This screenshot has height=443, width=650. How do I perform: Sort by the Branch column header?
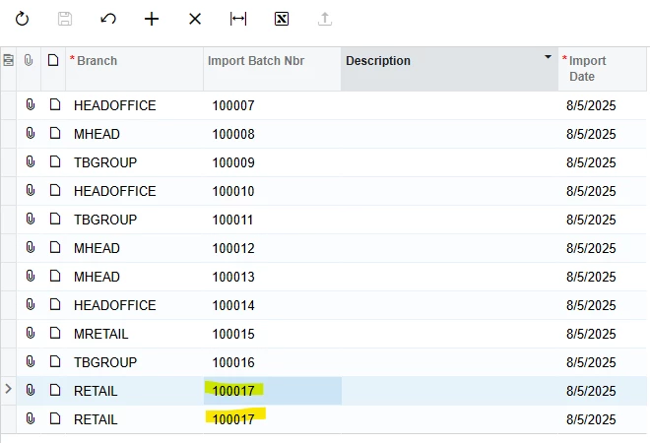pyautogui.click(x=134, y=69)
